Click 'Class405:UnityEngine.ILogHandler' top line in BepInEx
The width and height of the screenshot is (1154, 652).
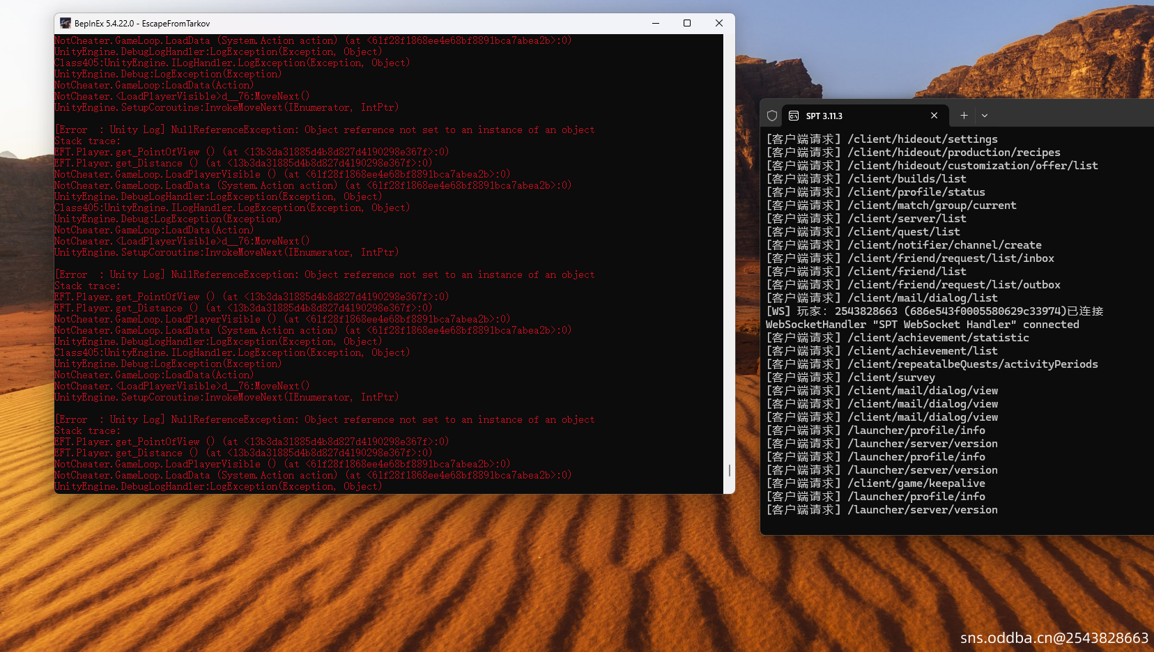point(232,63)
